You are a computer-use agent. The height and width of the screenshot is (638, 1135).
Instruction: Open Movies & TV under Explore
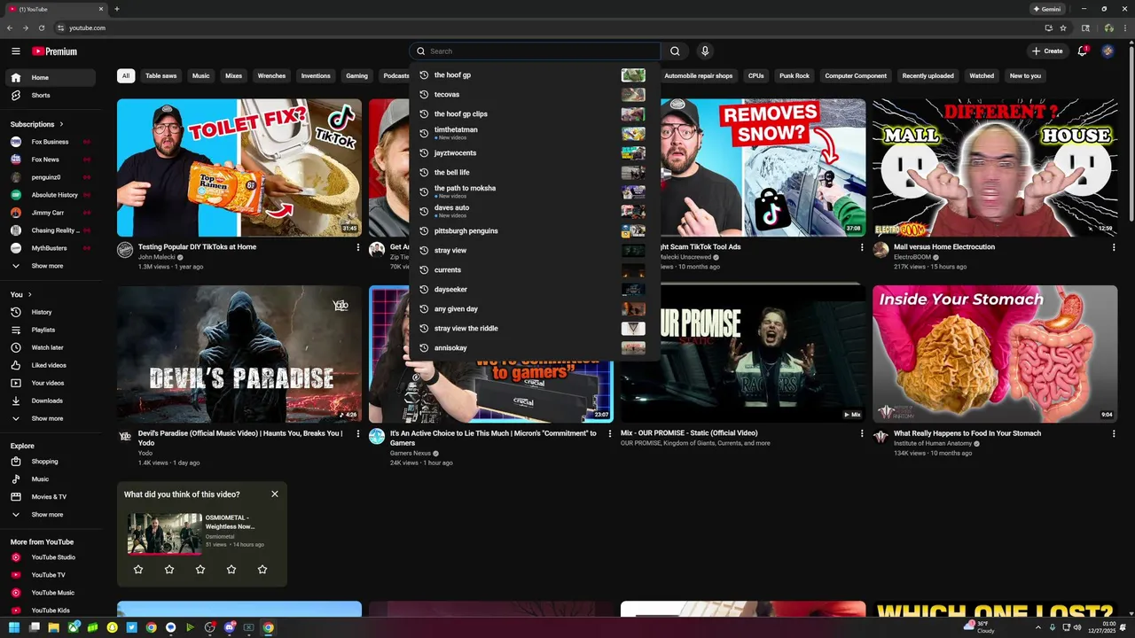click(50, 497)
